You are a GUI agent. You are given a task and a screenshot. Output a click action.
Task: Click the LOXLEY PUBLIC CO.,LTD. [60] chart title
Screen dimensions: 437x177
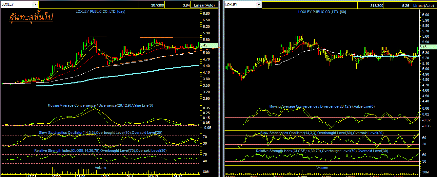click(322, 12)
